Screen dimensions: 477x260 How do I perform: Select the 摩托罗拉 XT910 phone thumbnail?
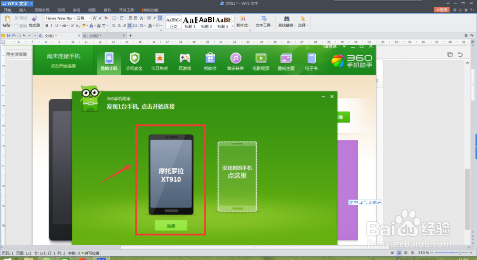pos(171,175)
